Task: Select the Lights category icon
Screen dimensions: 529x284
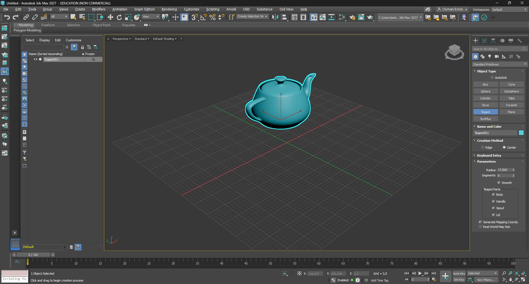Action: (490, 56)
